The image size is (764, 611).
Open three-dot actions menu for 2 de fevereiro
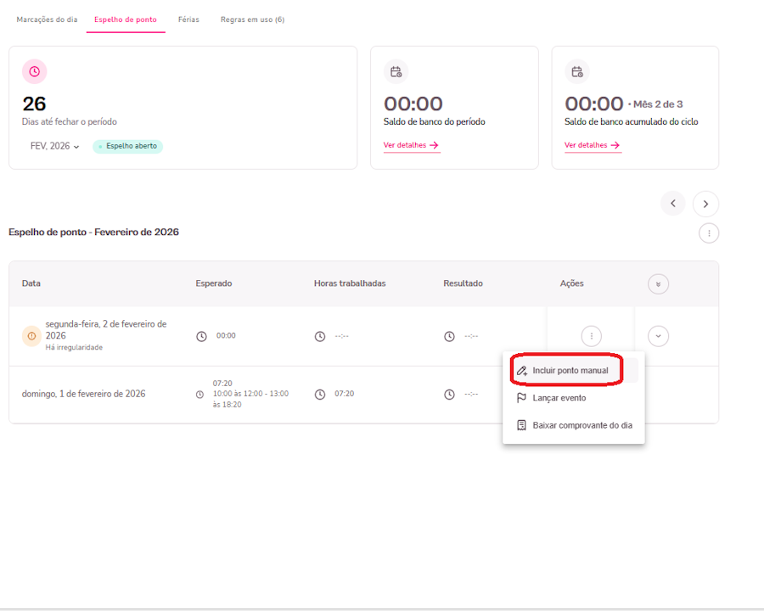(x=591, y=336)
